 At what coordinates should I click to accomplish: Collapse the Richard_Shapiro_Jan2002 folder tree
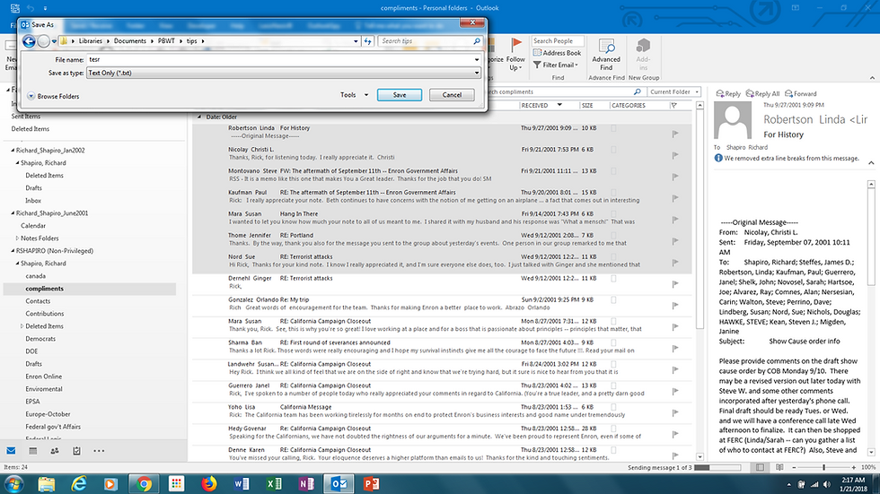click(13, 150)
